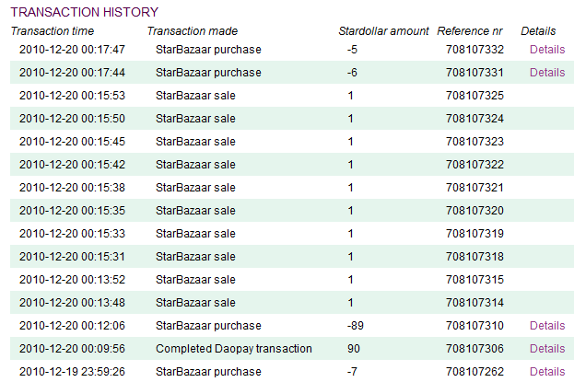Click the Completed Daopay transaction text
This screenshot has height=382, width=574.
coord(233,349)
